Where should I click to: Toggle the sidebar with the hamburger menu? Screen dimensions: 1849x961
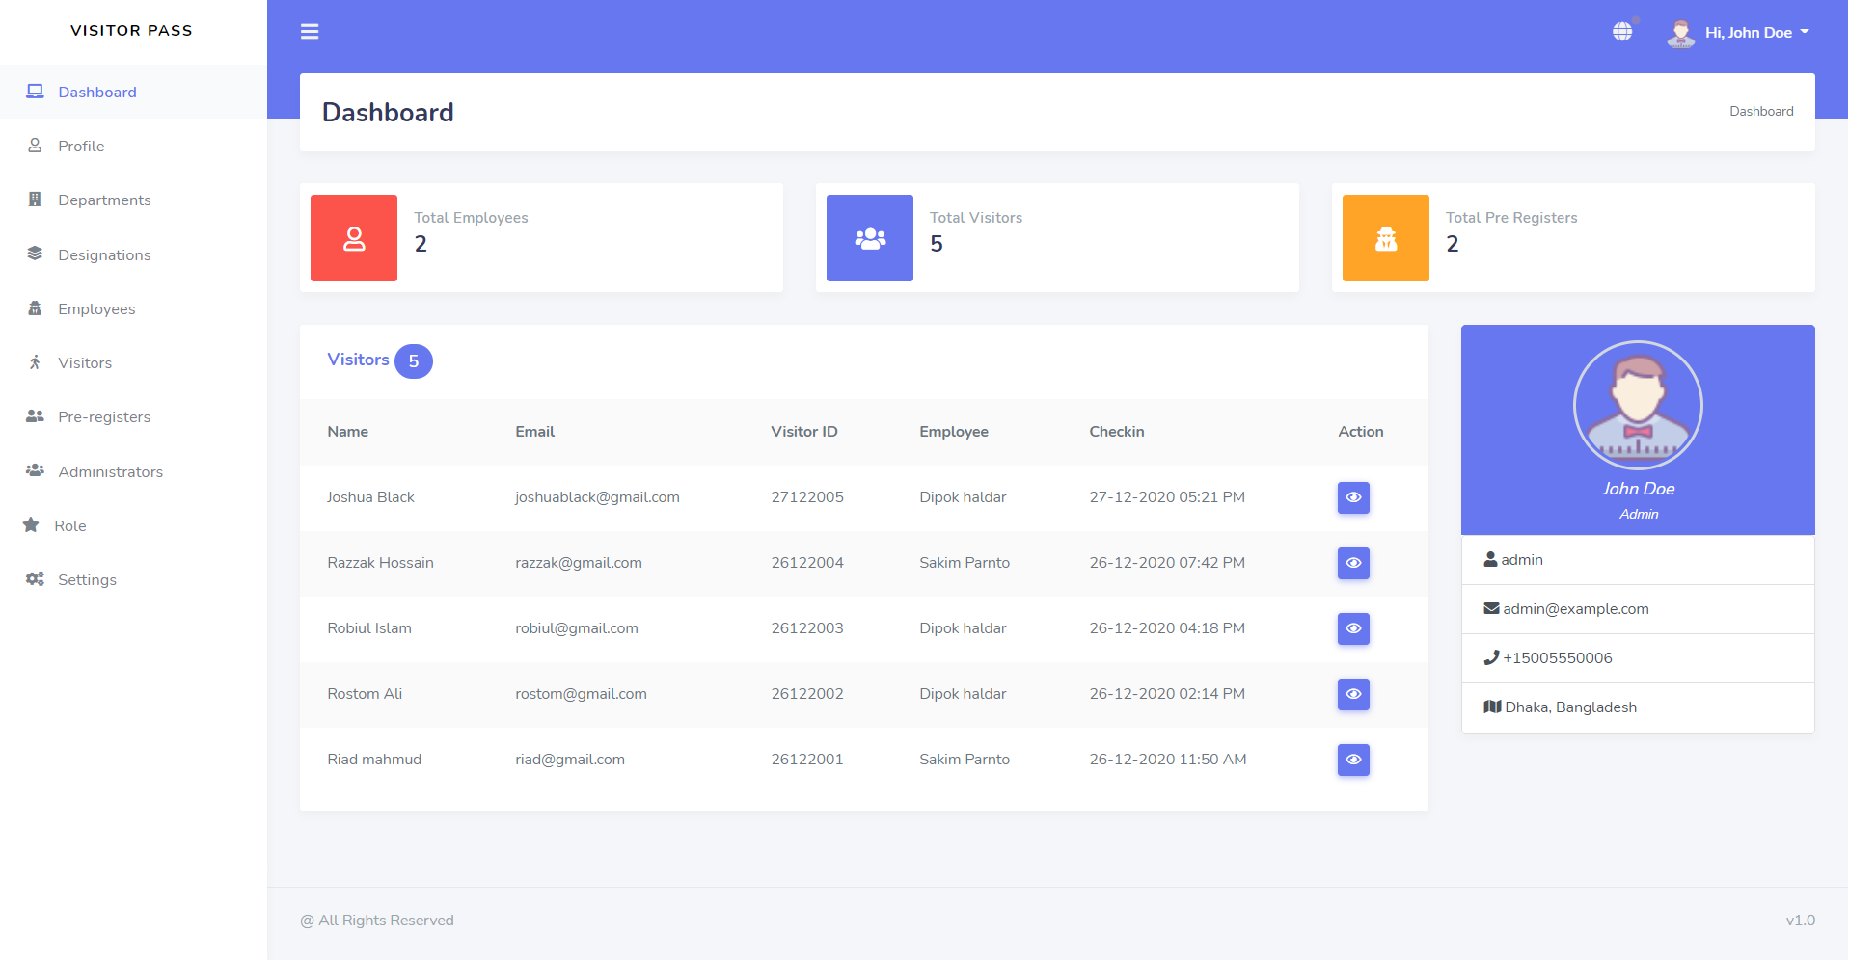[310, 31]
